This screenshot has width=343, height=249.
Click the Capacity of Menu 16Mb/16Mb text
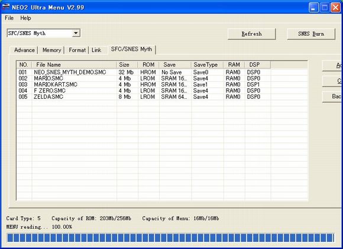coord(180,218)
